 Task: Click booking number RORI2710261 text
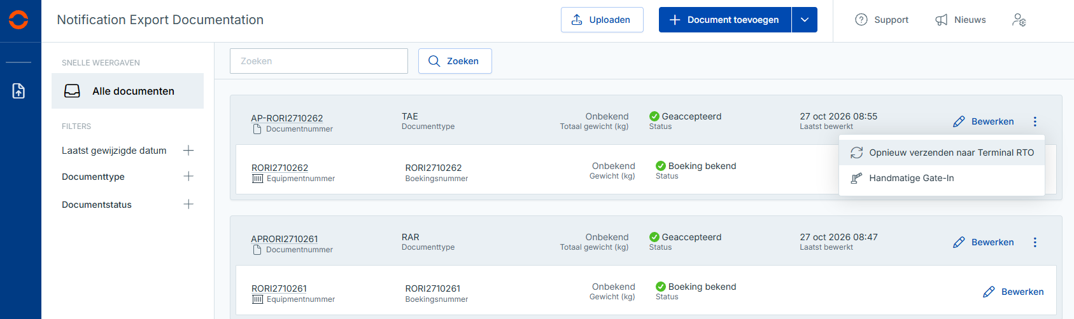point(433,288)
